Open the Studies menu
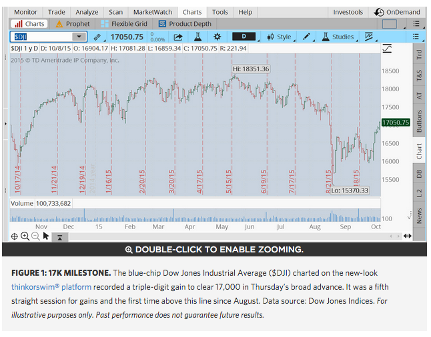 tap(338, 37)
